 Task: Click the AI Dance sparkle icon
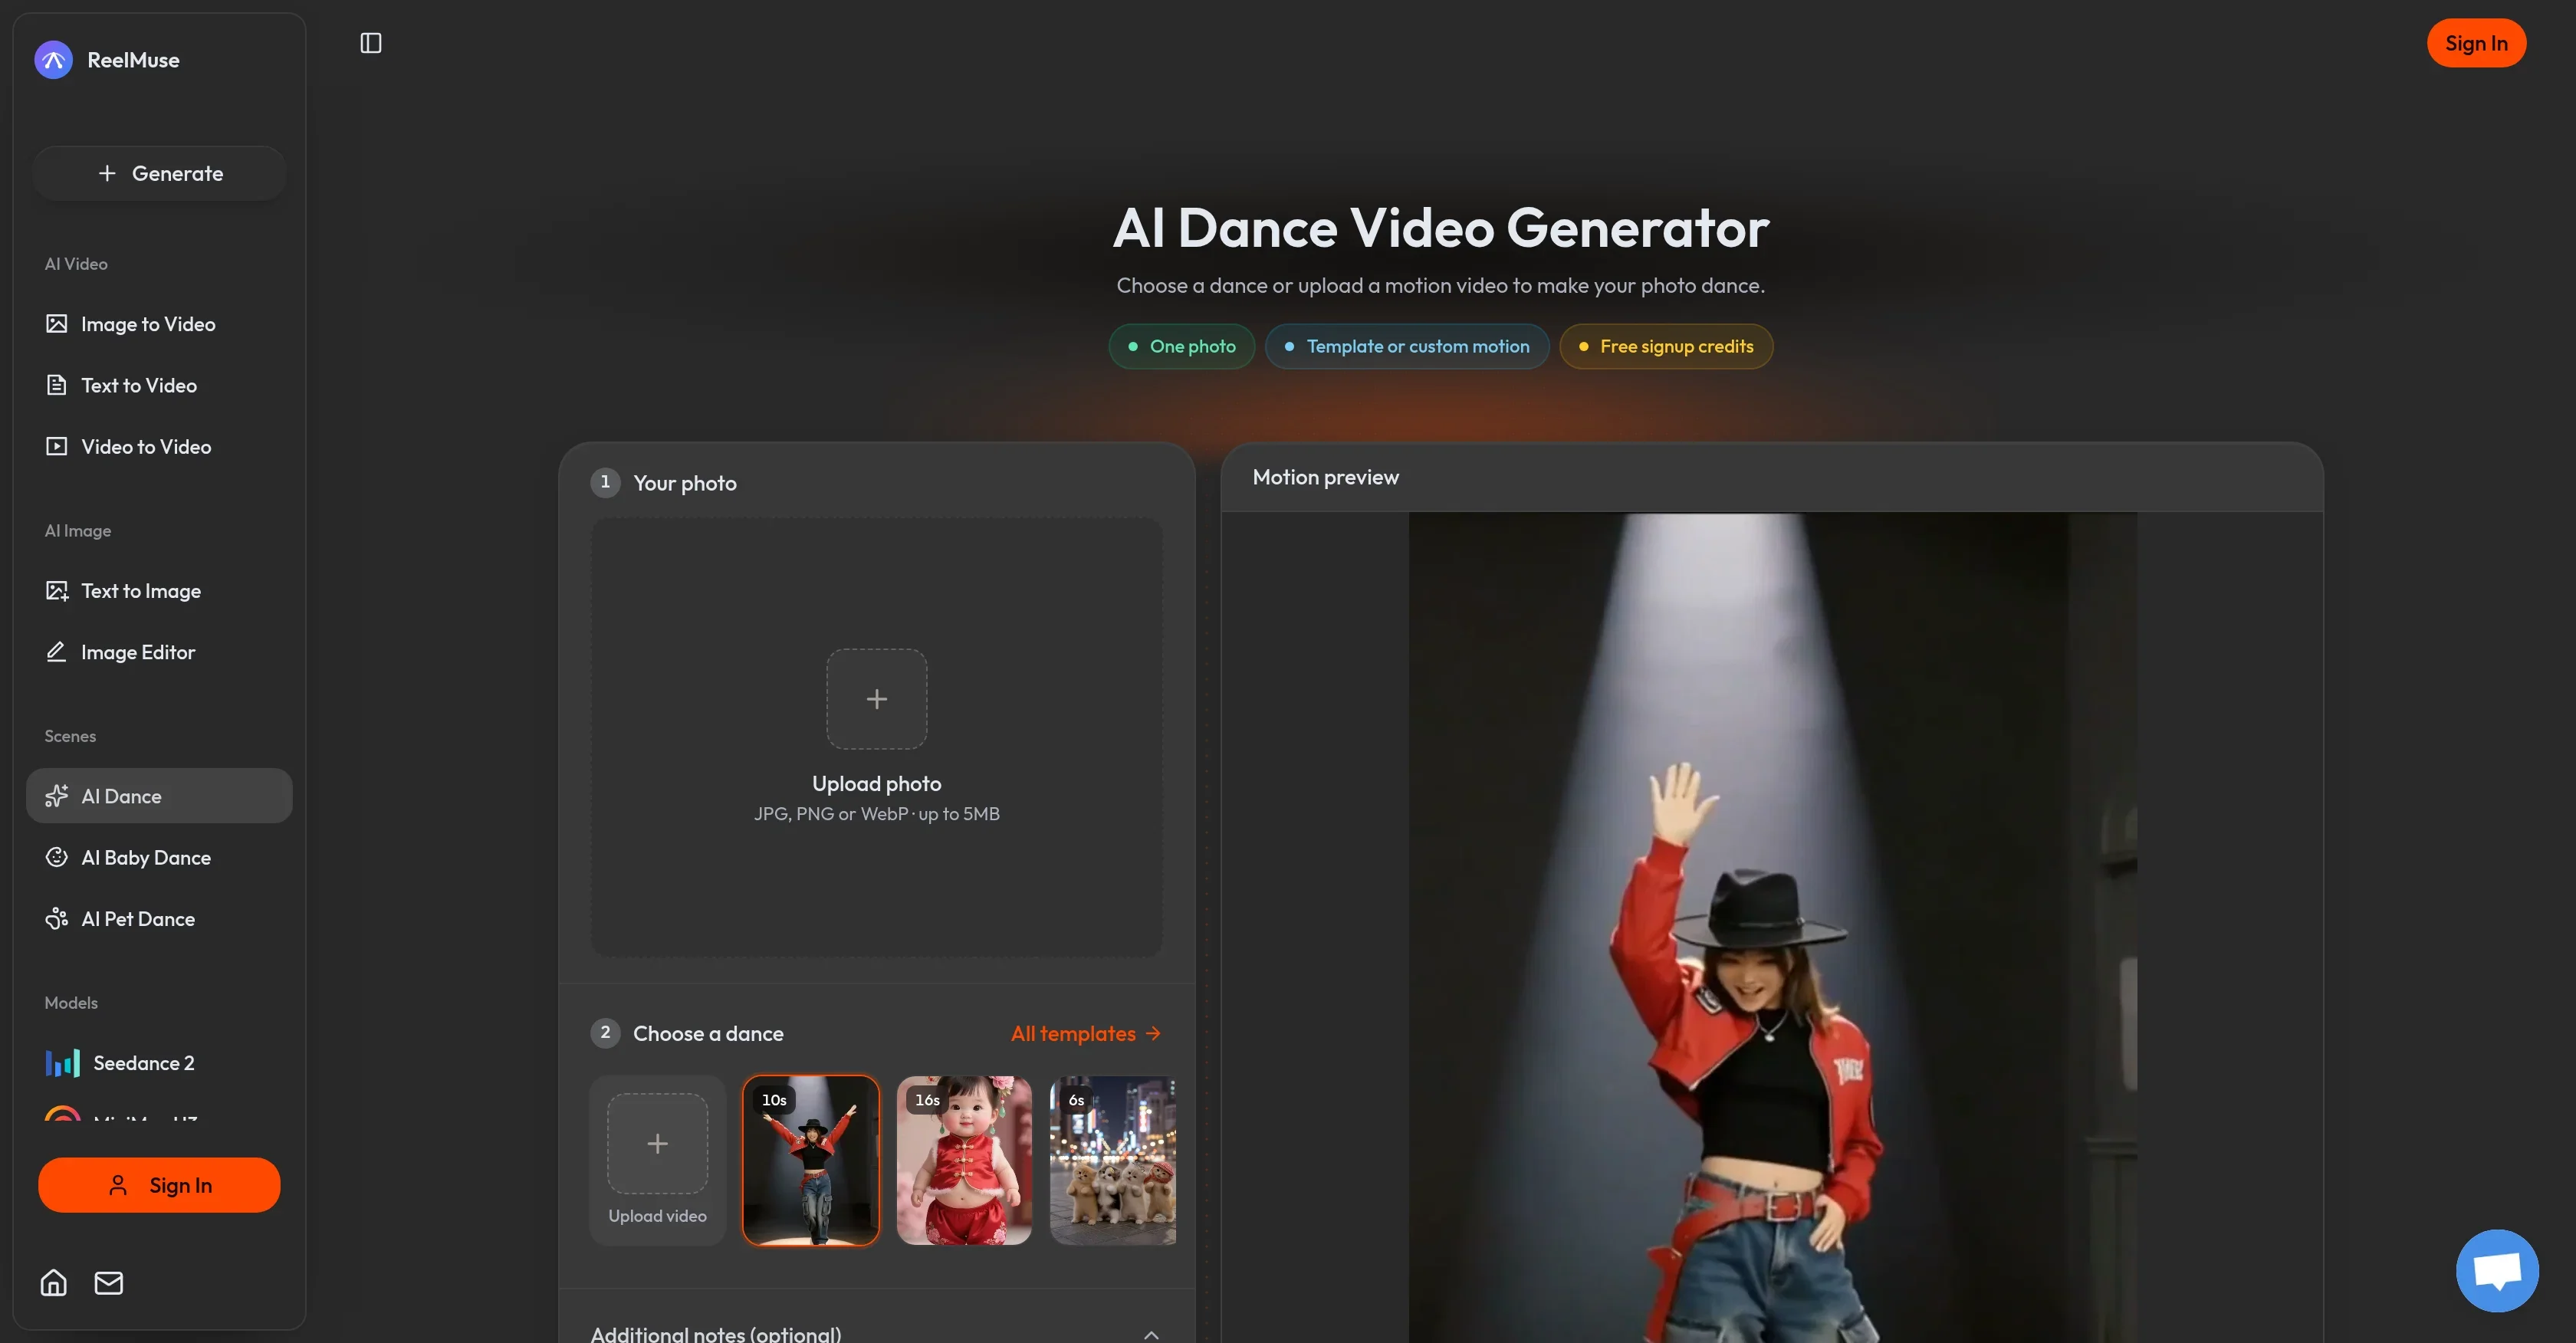tap(57, 796)
